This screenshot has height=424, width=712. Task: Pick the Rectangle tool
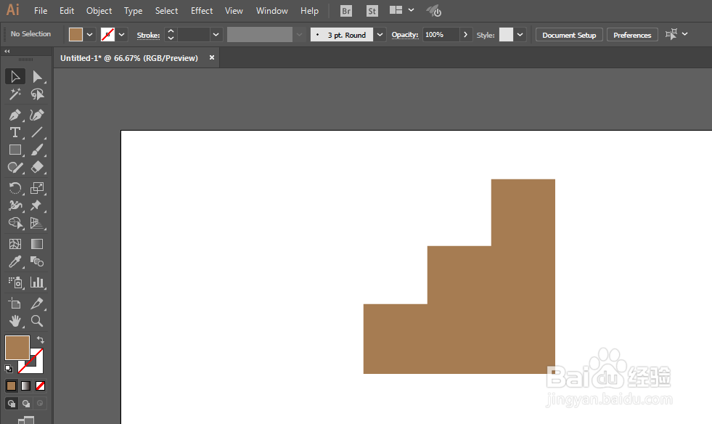(x=15, y=150)
